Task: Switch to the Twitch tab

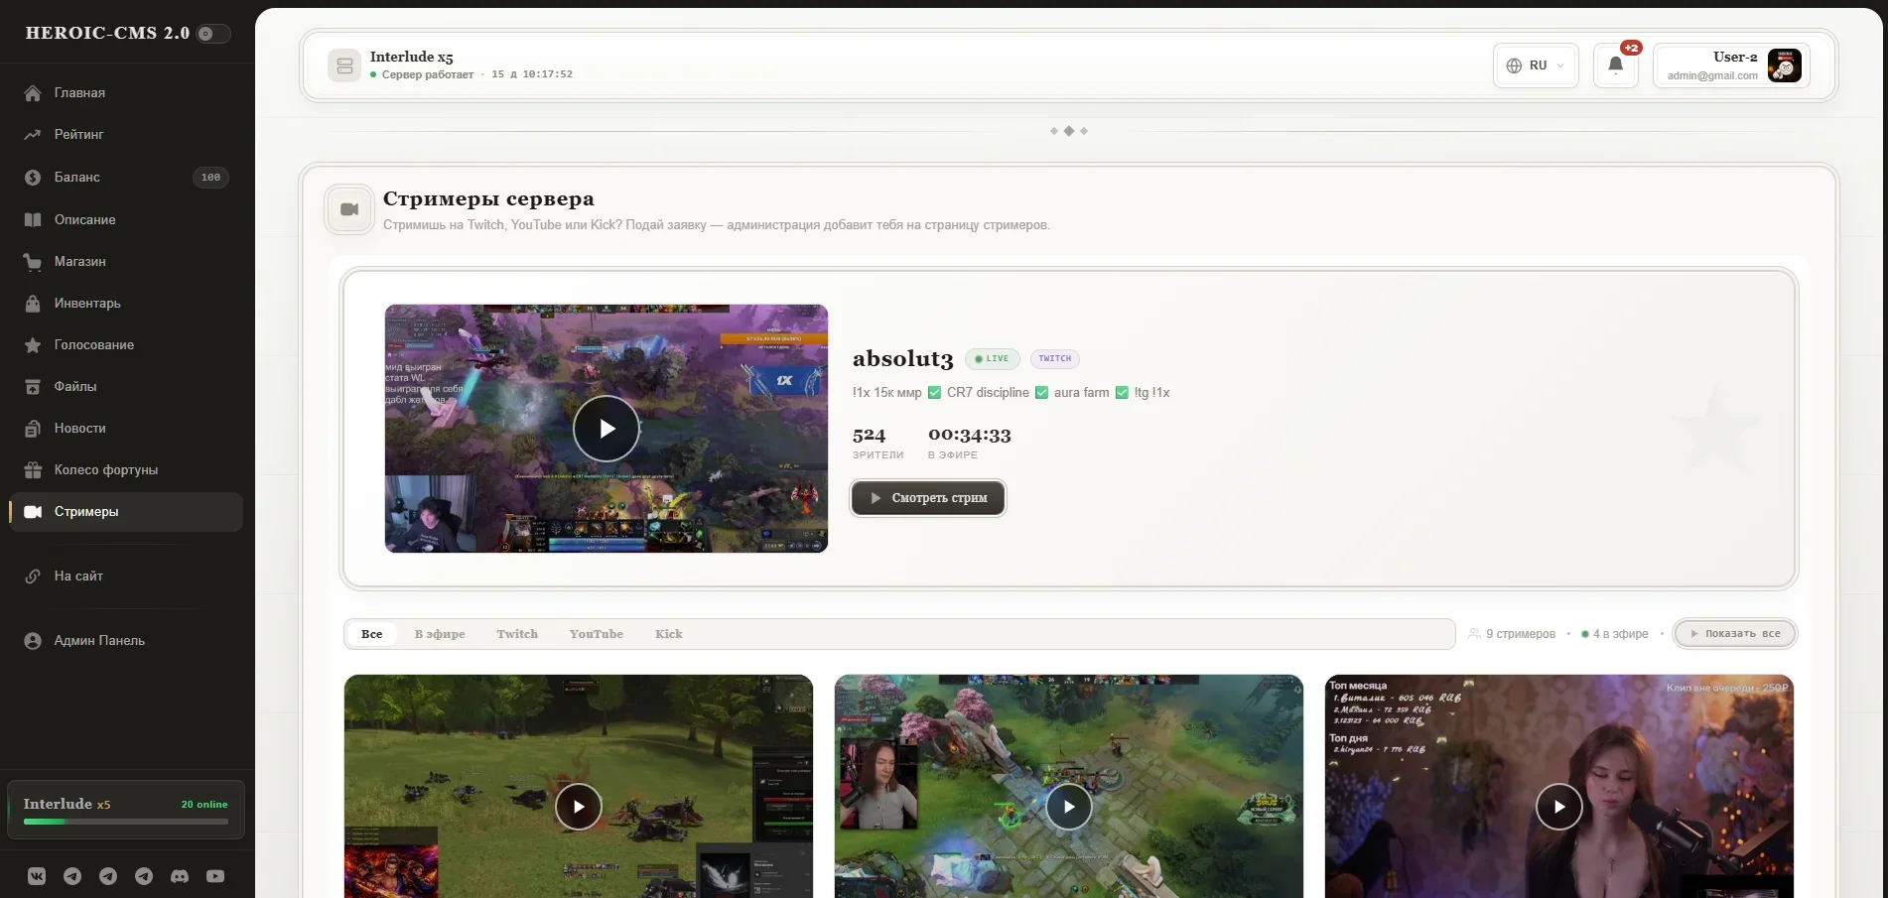Action: (517, 634)
